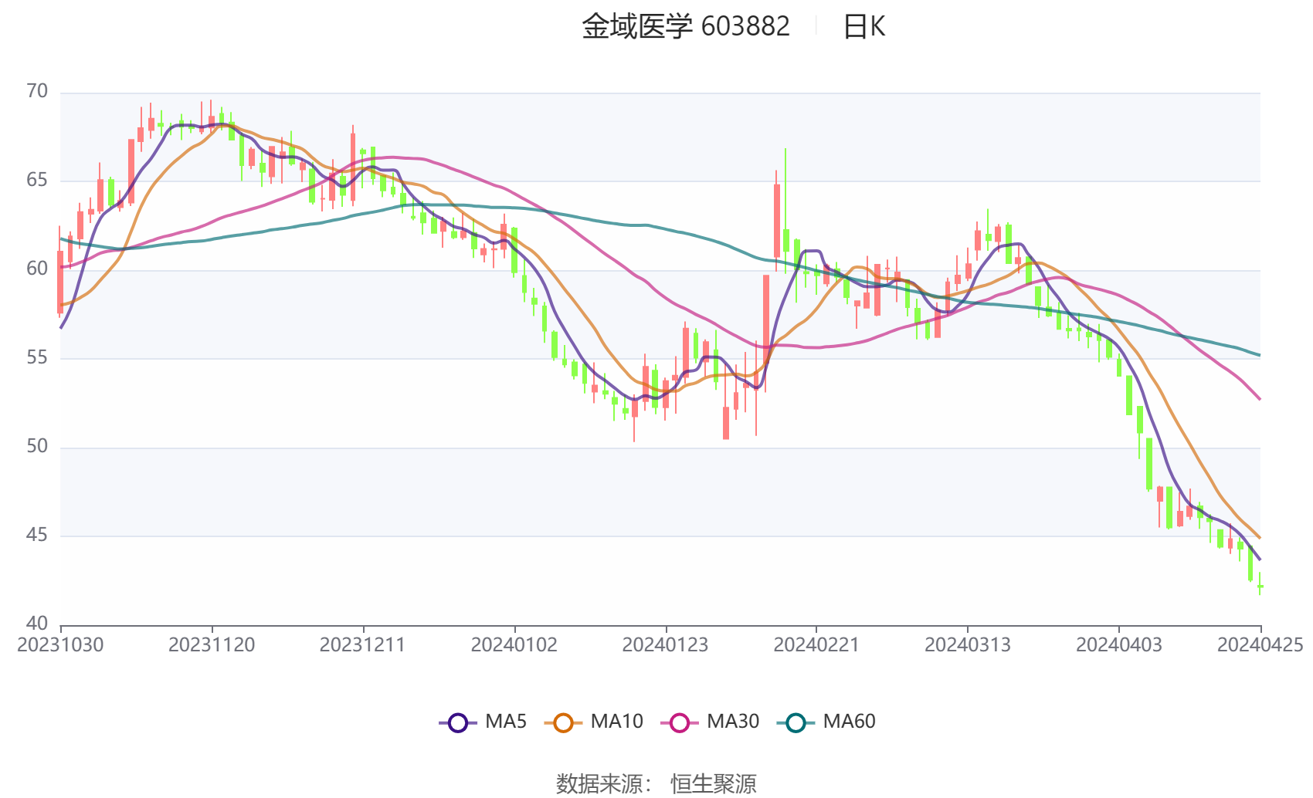Select the 20240123 date tick label
This screenshot has width=1313, height=798.
pos(665,645)
